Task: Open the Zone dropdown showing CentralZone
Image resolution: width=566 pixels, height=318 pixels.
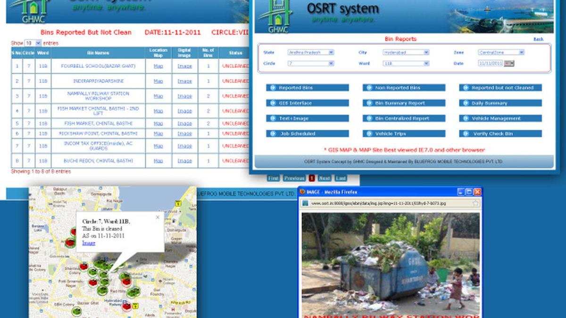Action: pos(521,52)
